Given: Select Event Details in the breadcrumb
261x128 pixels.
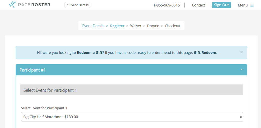Looking at the screenshot, I should 93,26.
